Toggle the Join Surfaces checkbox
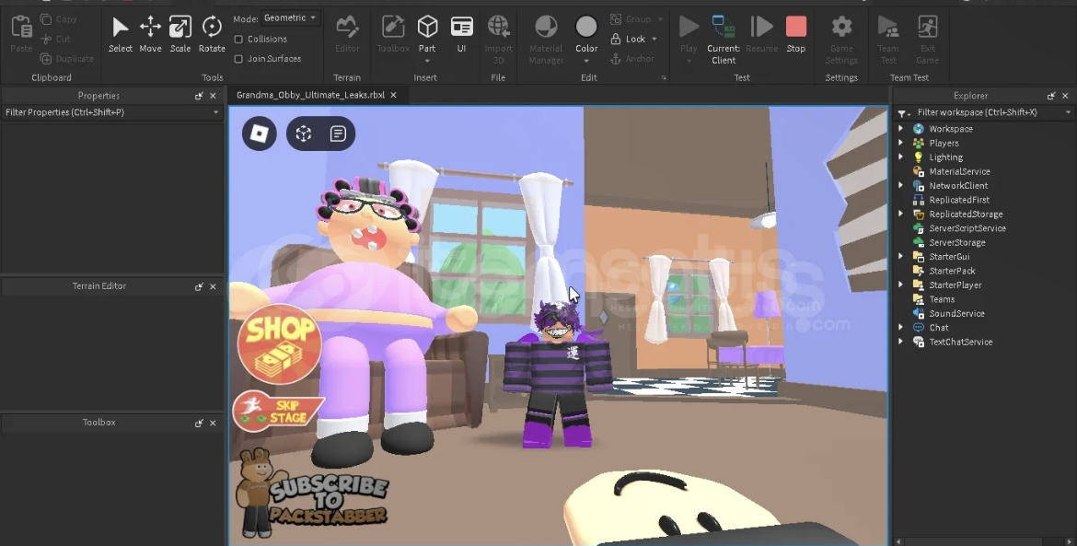Viewport: 1077px width, 546px height. point(238,59)
